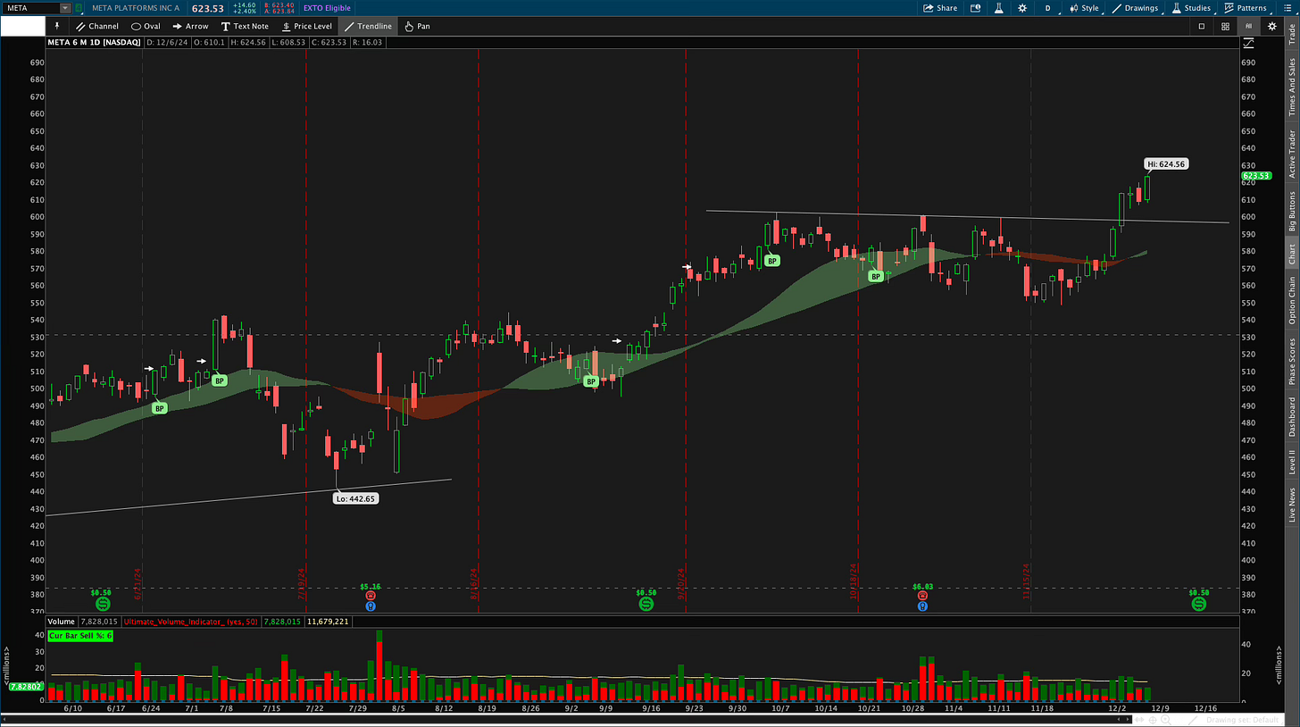Open the Trade side tab
The image size is (1300, 727).
(1291, 35)
